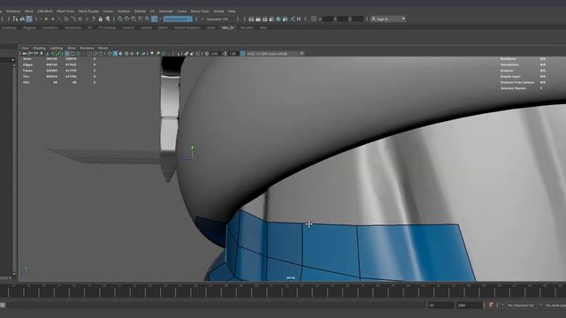Screen dimensions: 566x318
Task: Toggle the highlighted Make Live surface icon
Action: (x=154, y=19)
